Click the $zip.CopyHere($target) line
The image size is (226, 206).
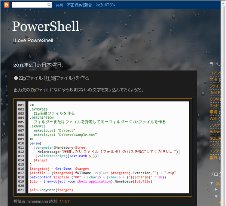pyautogui.click(x=51, y=190)
